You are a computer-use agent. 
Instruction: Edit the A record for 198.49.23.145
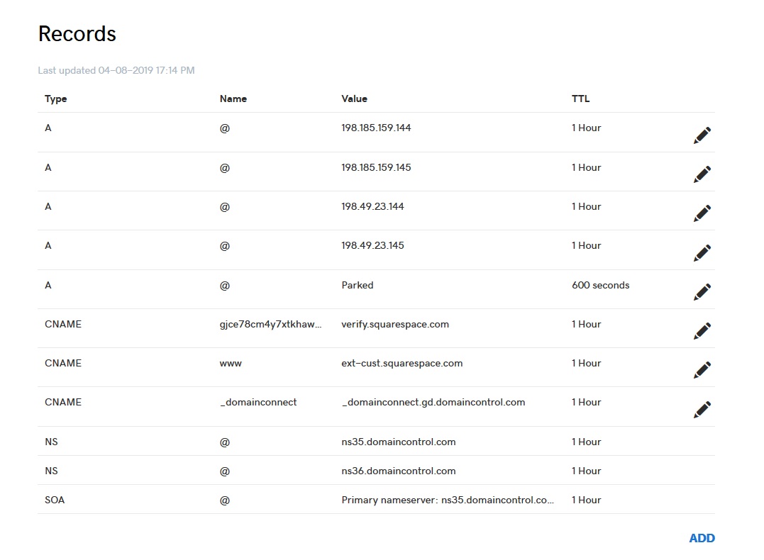(702, 253)
